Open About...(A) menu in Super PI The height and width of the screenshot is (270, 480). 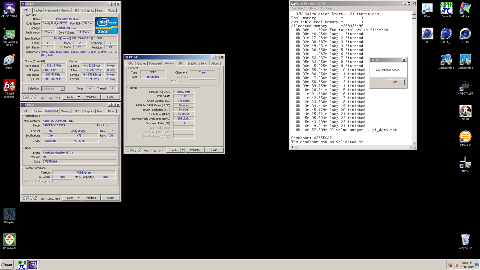(316, 8)
